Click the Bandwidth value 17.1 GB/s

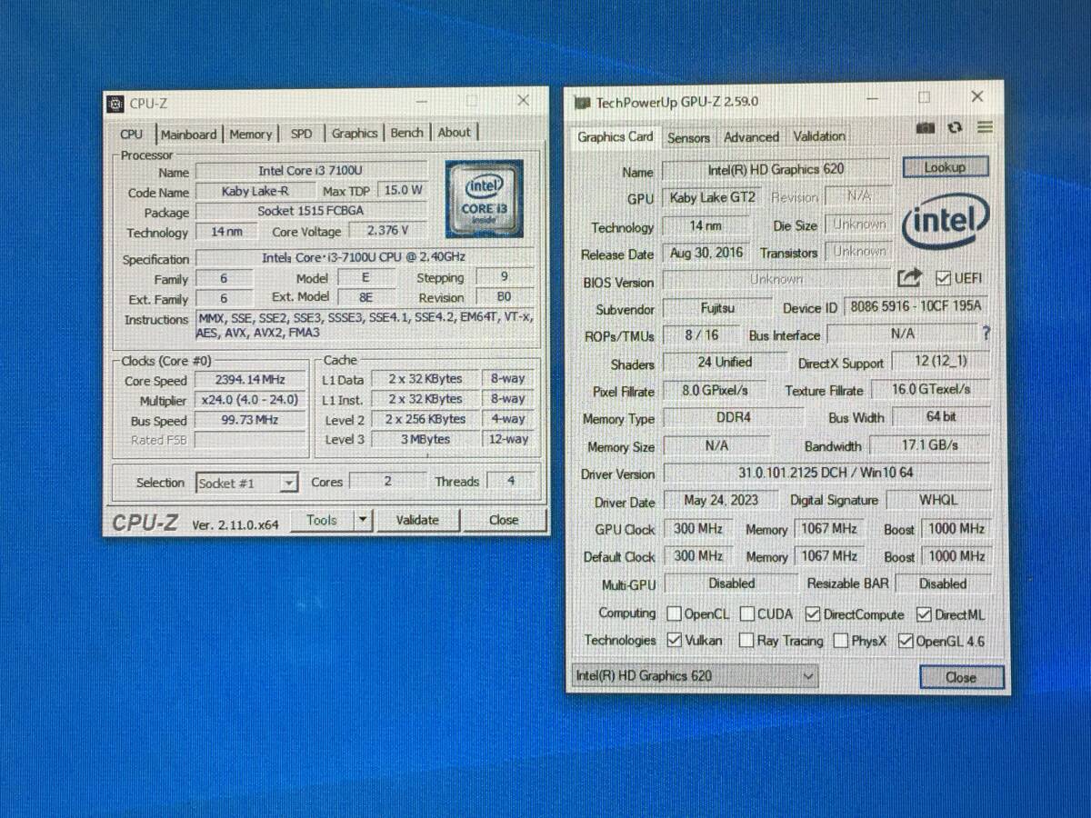coord(928,445)
